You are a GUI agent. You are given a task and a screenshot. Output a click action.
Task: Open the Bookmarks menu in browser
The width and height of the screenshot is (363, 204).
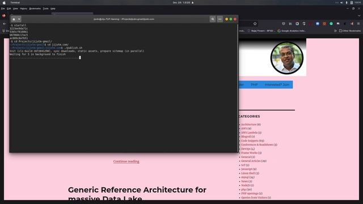[35, 8]
